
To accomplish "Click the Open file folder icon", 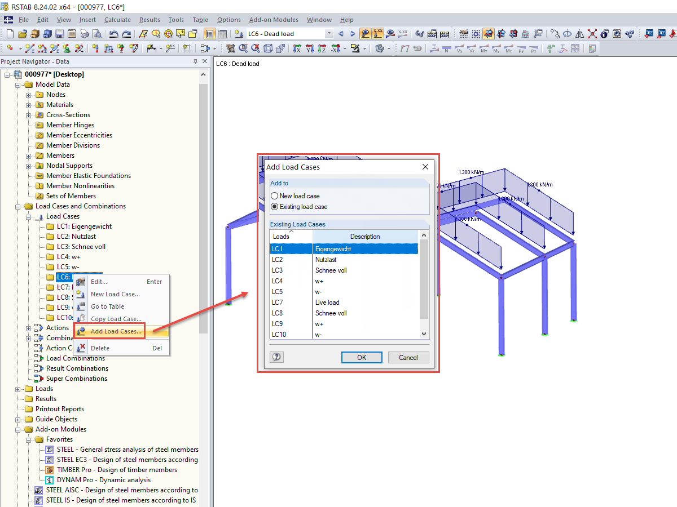I will click(23, 34).
